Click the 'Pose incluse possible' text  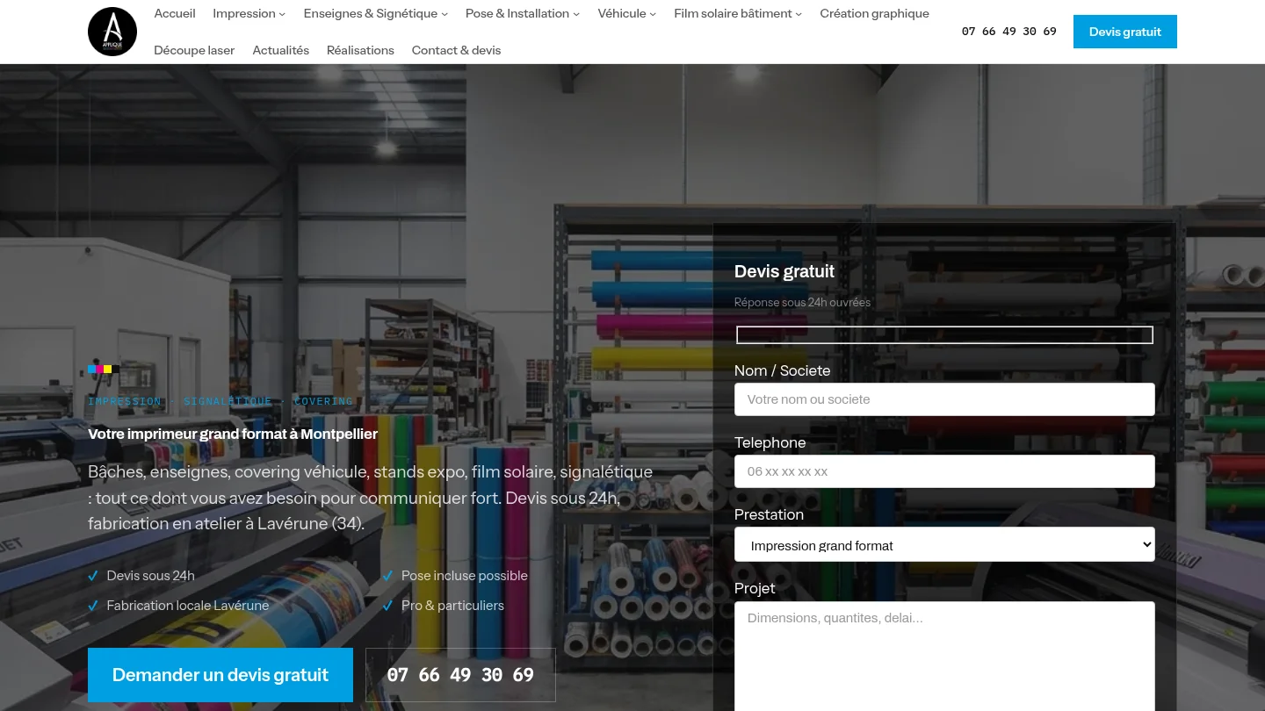point(465,576)
